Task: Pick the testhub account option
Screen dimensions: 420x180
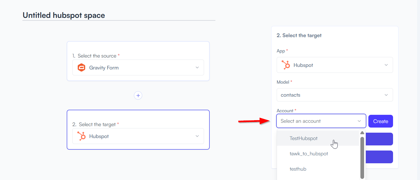Action: 298,169
